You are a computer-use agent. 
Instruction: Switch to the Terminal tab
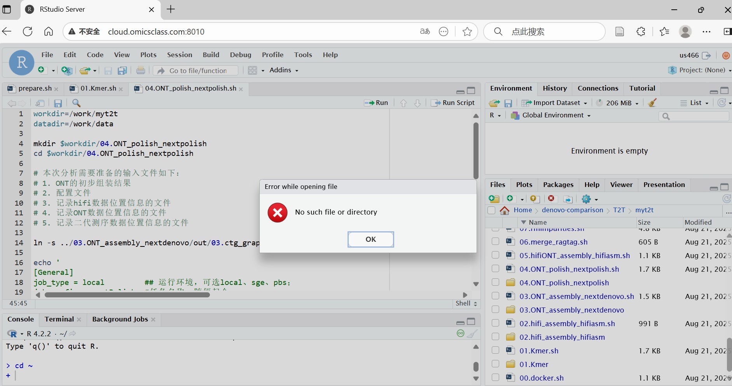pyautogui.click(x=59, y=319)
